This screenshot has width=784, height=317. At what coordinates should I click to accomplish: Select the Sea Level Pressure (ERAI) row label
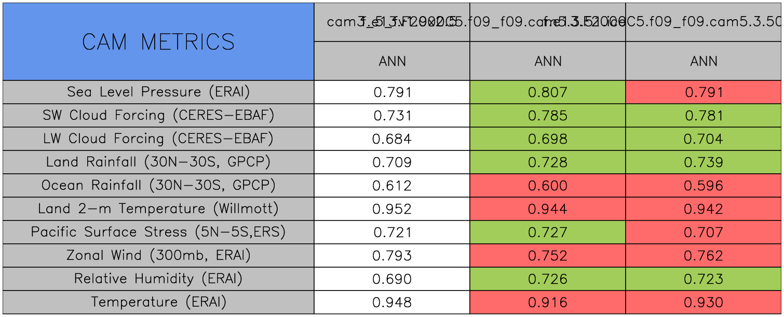[x=158, y=92]
